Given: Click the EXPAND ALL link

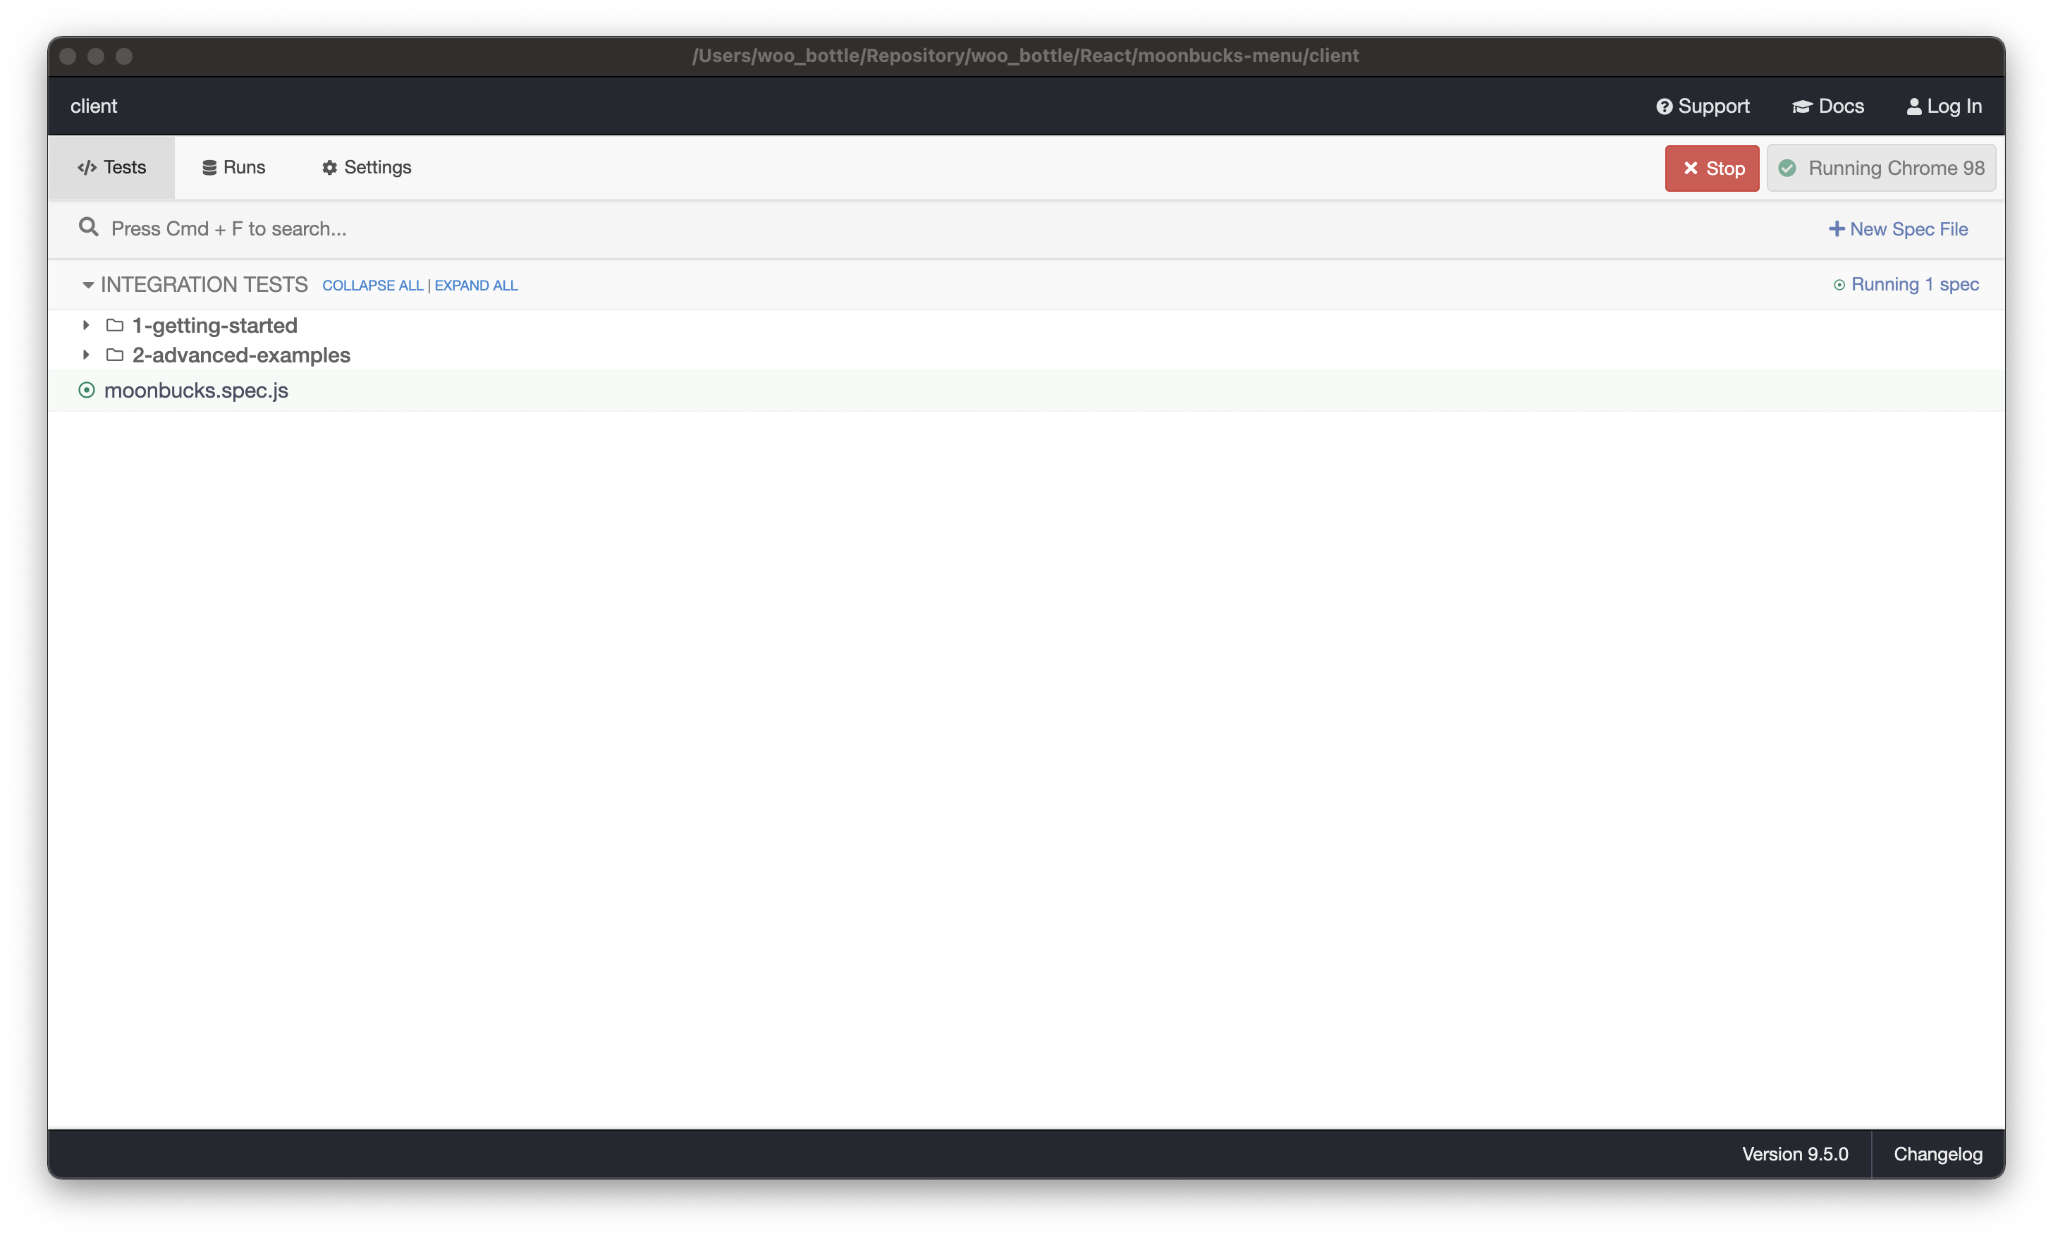Looking at the screenshot, I should tap(476, 286).
